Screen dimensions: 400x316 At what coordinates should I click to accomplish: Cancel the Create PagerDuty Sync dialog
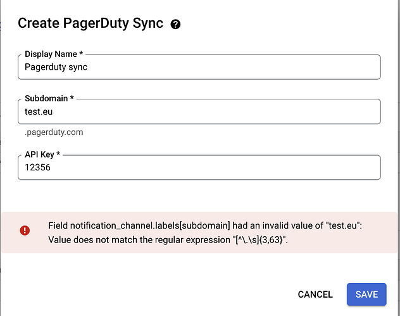coord(315,294)
